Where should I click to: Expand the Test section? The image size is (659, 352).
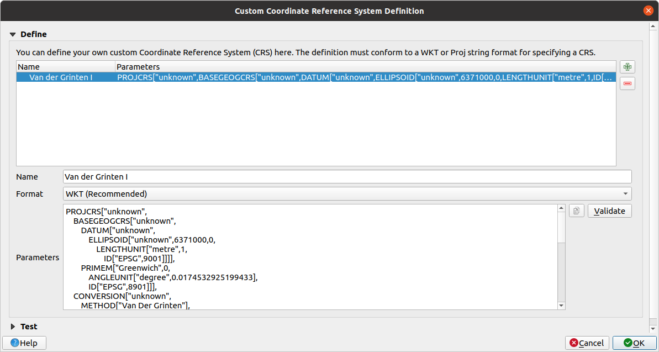click(x=12, y=327)
